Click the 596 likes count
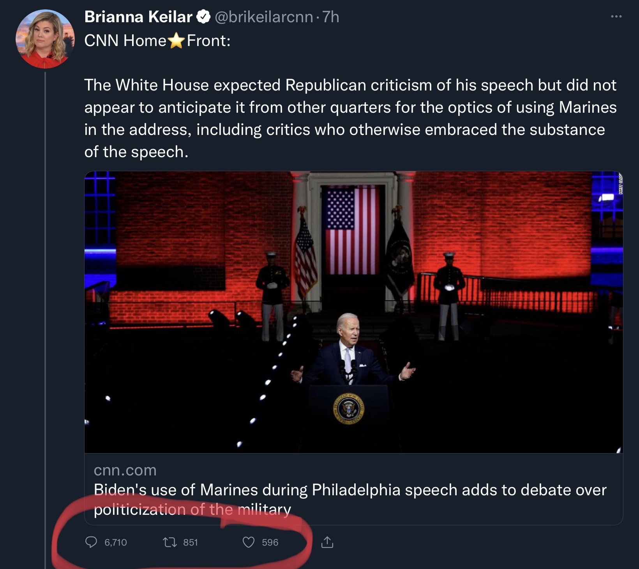 [x=270, y=542]
